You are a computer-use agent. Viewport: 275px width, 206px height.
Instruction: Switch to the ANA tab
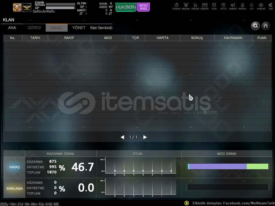point(12,28)
